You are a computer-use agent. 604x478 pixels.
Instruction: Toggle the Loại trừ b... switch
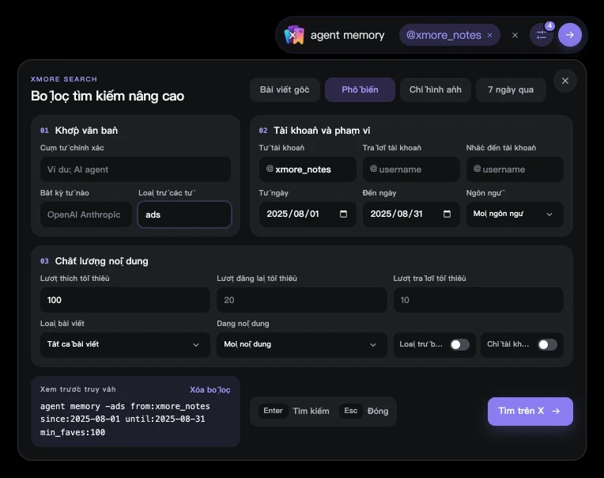(x=459, y=344)
